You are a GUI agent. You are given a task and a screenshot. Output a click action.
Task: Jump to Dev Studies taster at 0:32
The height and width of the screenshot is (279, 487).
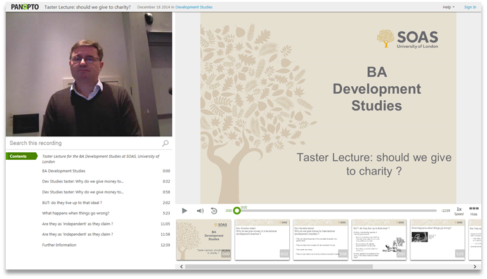[x=106, y=181]
